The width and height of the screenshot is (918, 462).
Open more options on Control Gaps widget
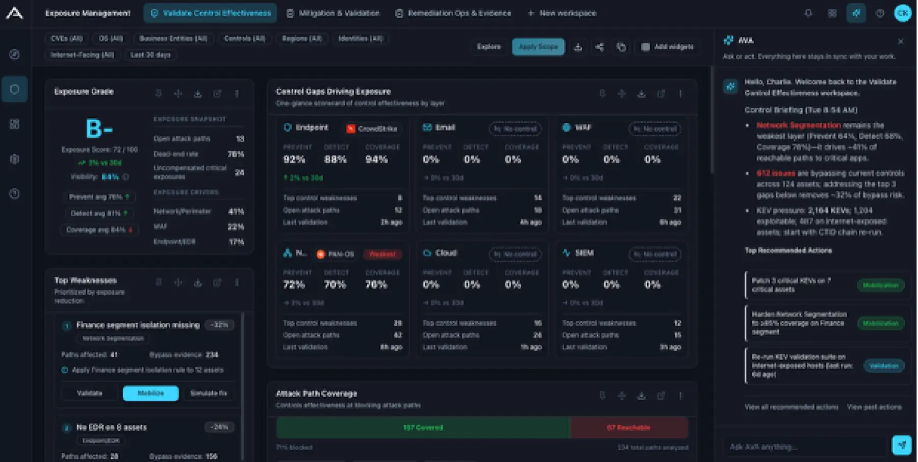tap(680, 94)
